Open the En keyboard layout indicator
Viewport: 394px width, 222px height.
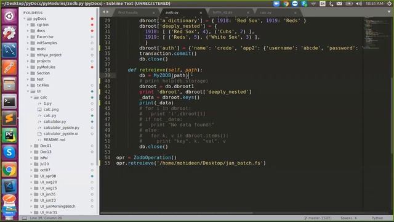323,4
